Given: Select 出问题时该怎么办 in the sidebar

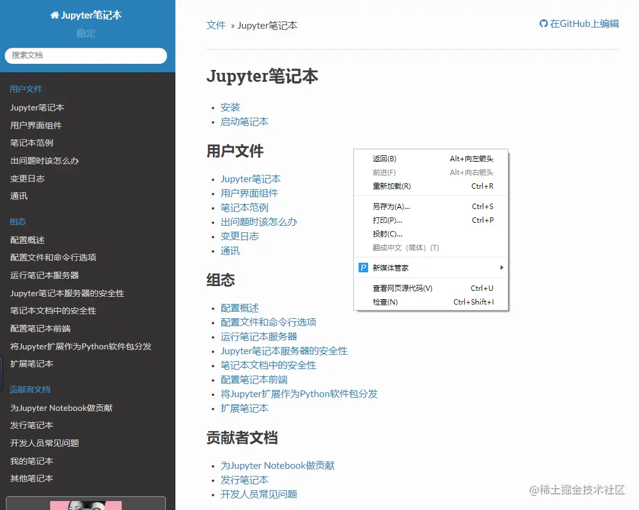Looking at the screenshot, I should [88, 161].
